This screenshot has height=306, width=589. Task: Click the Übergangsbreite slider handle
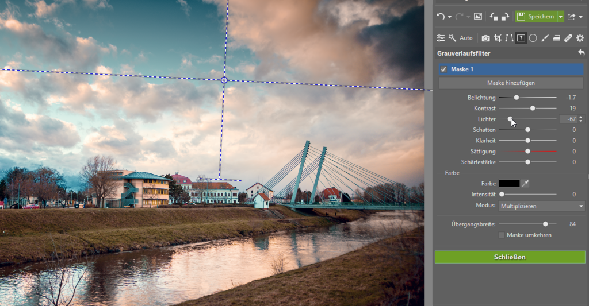(545, 224)
